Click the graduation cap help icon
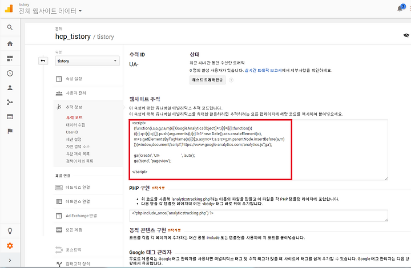The image size is (411, 268). pyautogui.click(x=406, y=35)
